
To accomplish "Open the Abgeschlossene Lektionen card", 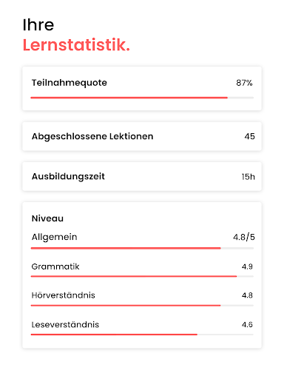I will 142,136.
